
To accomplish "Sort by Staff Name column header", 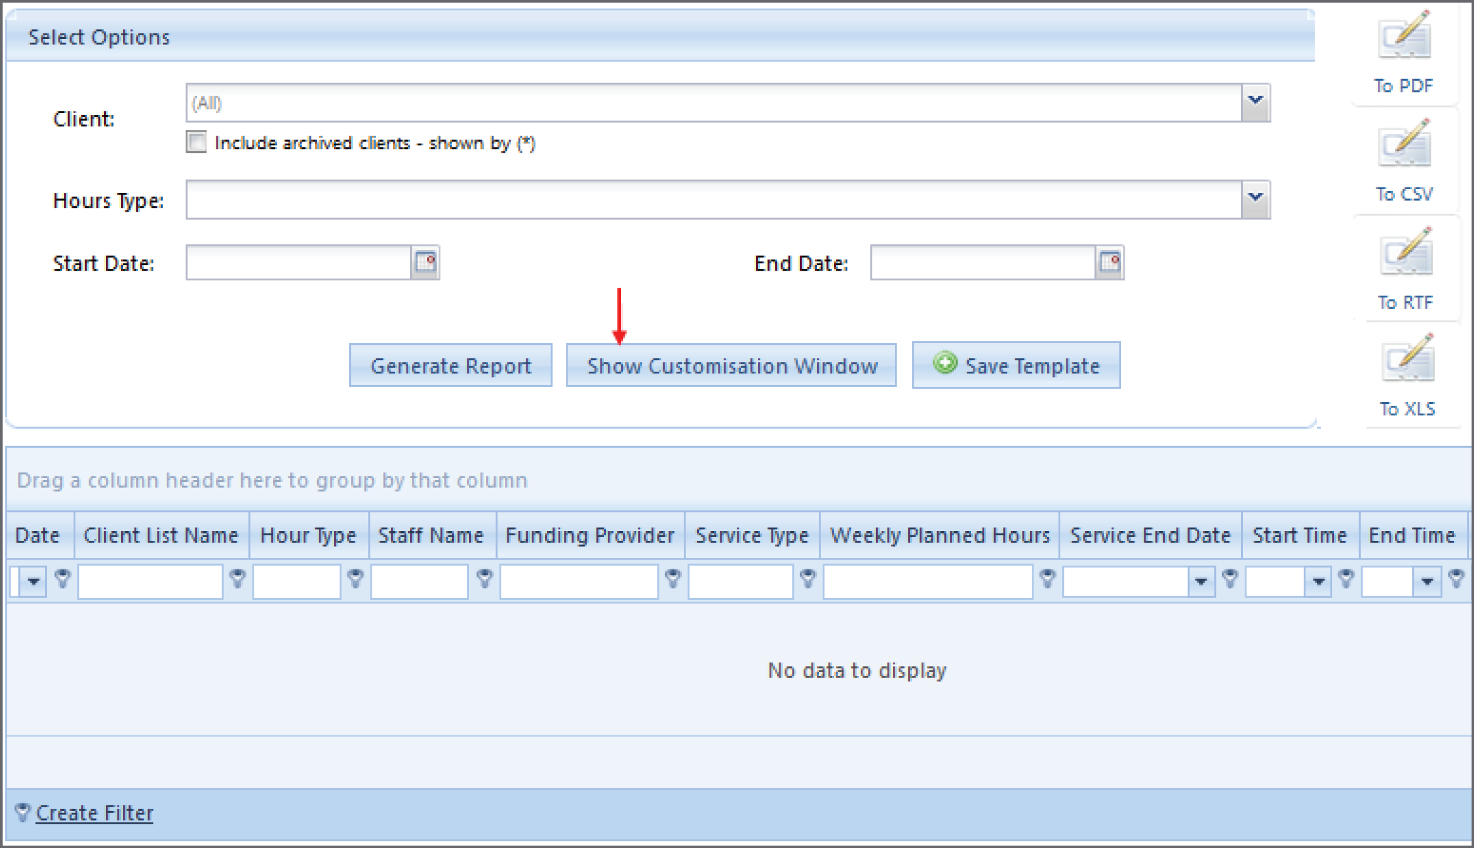I will (x=433, y=535).
